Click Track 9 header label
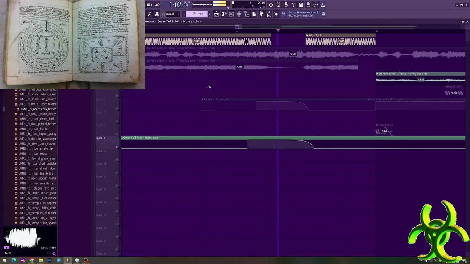This screenshot has height=264, width=470. point(100,138)
